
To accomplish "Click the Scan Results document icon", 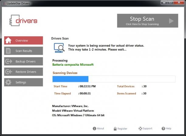I will click(8, 51).
